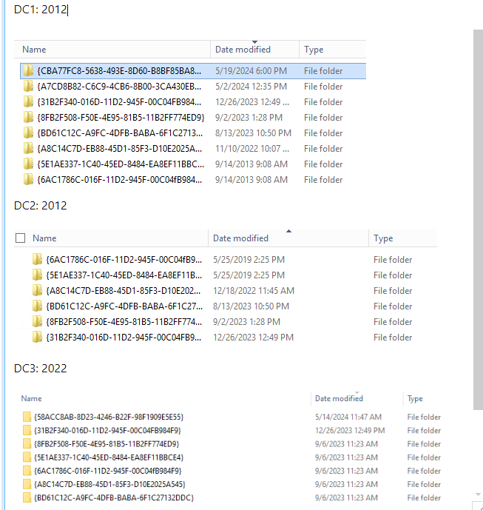This screenshot has width=483, height=510.
Task: Click File folder type in {58ACC8AB row
Action: click(424, 417)
